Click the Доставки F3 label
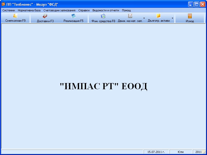 pos(45,21)
